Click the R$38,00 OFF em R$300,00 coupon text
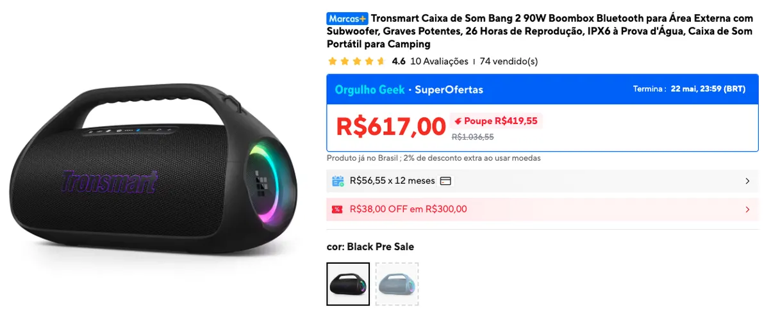Viewport: 771px width, 320px height. 408,209
